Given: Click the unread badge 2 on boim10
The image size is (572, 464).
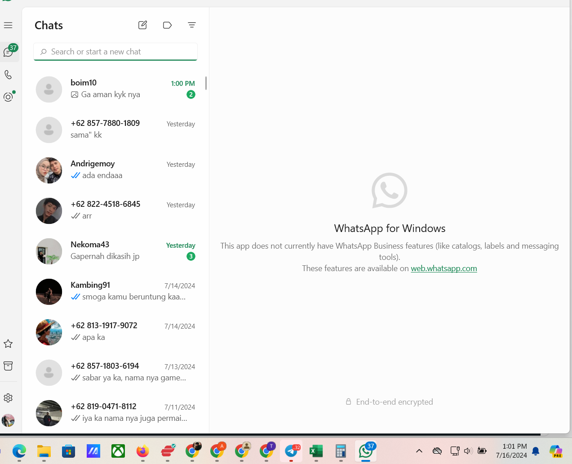Looking at the screenshot, I should point(191,94).
